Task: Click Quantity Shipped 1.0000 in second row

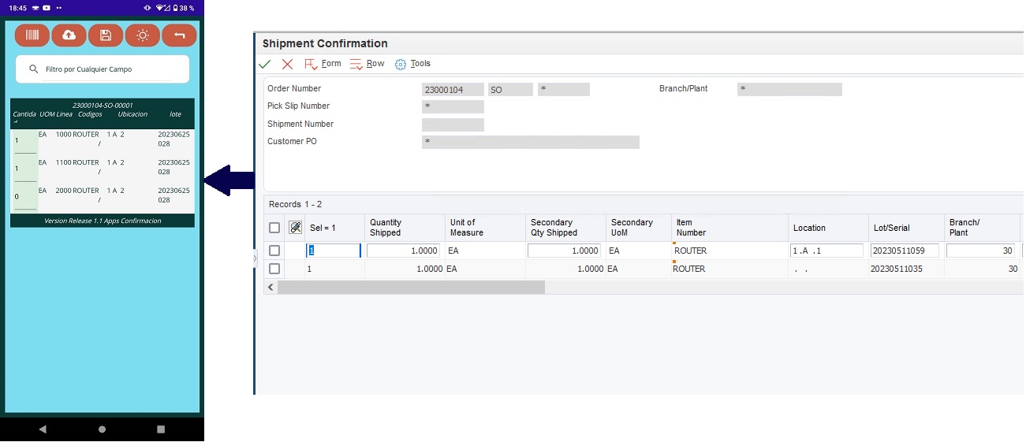Action: 429,269
